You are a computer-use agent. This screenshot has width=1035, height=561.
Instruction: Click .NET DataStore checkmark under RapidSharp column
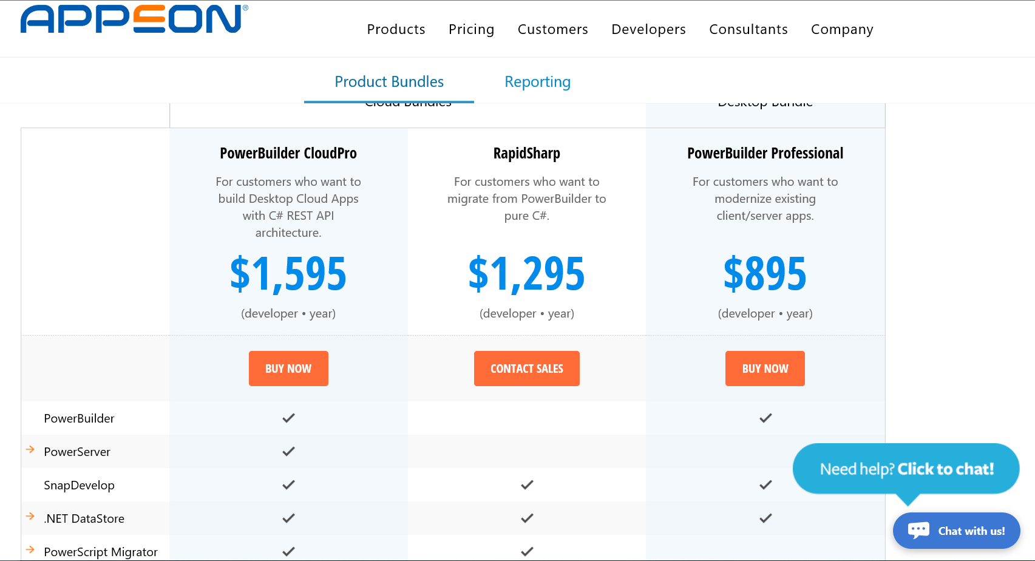pyautogui.click(x=527, y=518)
